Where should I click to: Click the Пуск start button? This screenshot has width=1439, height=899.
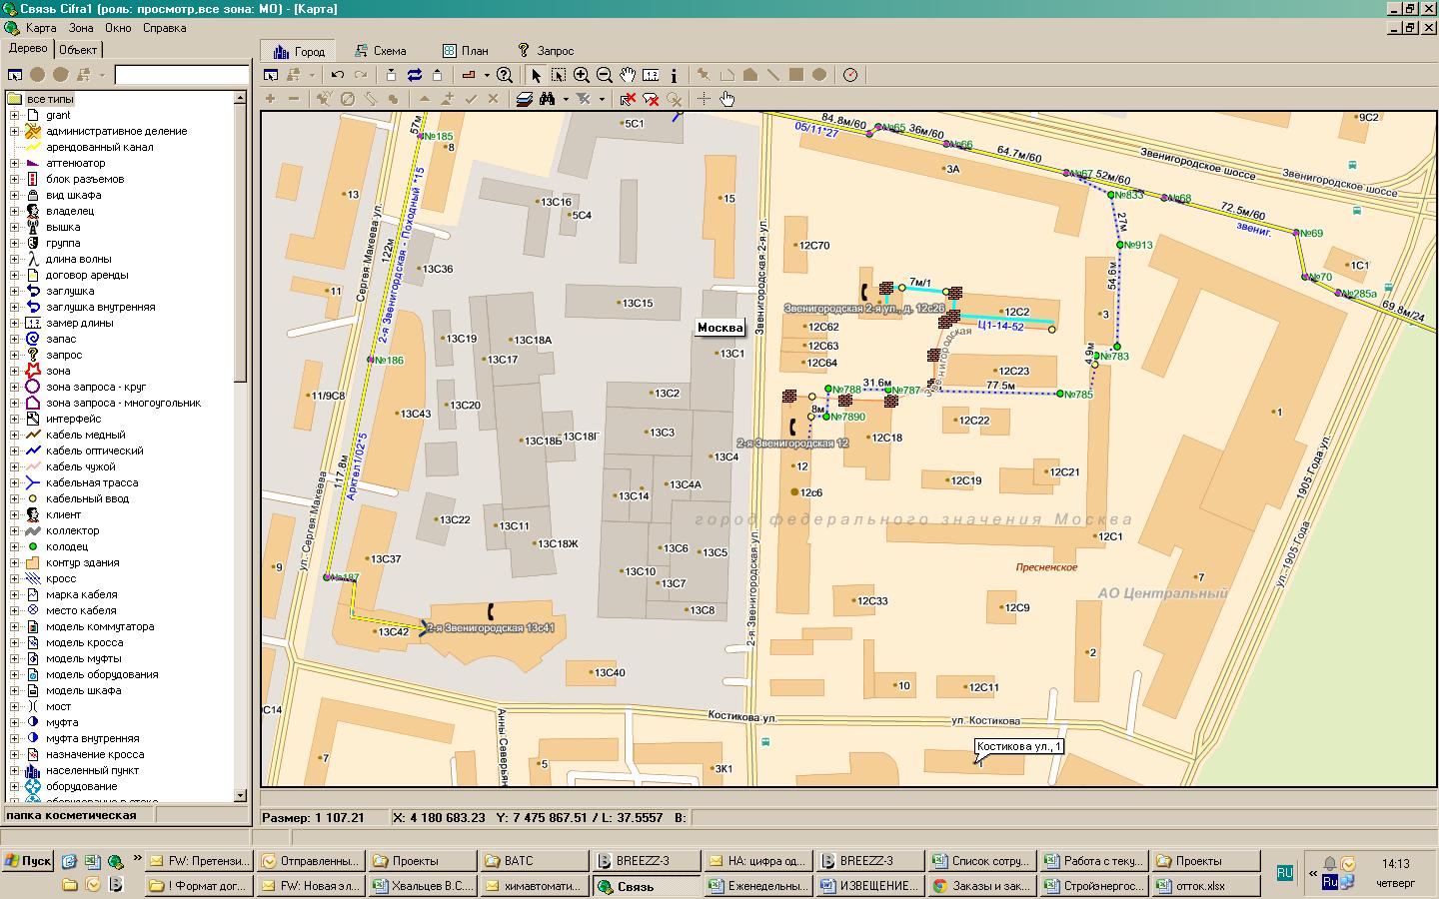tap(27, 861)
